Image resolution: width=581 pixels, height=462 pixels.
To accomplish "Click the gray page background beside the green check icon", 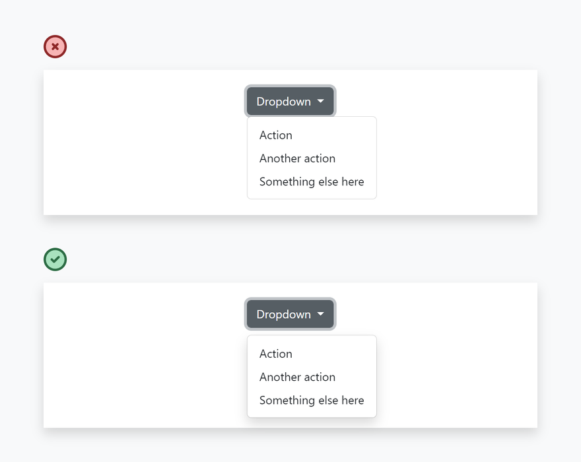I will pos(198,259).
